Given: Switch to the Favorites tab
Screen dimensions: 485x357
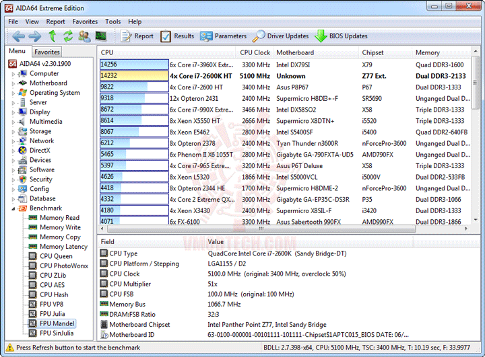Looking at the screenshot, I should 47,52.
